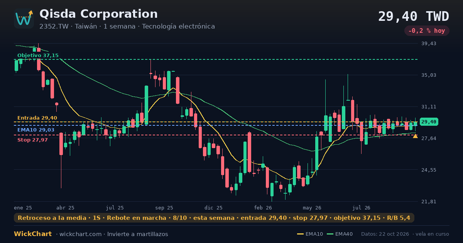Click the green 29,40 current price tag
Screen dimensions: 463x243
coord(429,122)
